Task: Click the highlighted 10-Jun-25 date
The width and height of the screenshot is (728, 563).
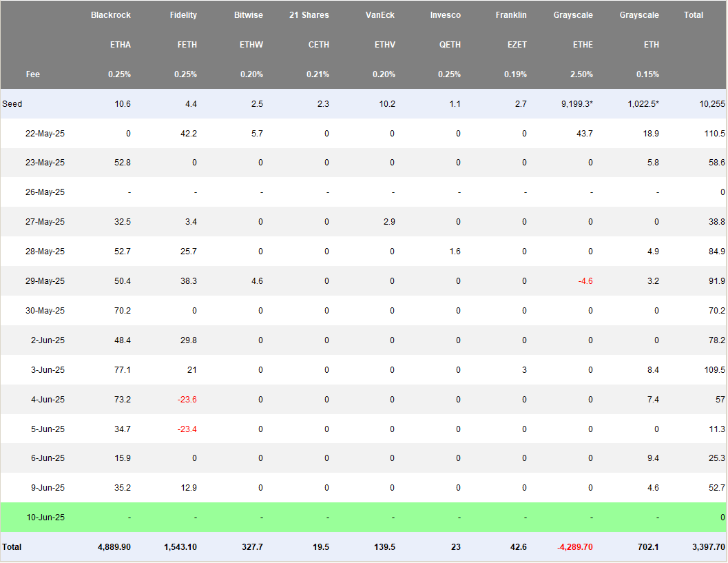Action: pos(45,518)
